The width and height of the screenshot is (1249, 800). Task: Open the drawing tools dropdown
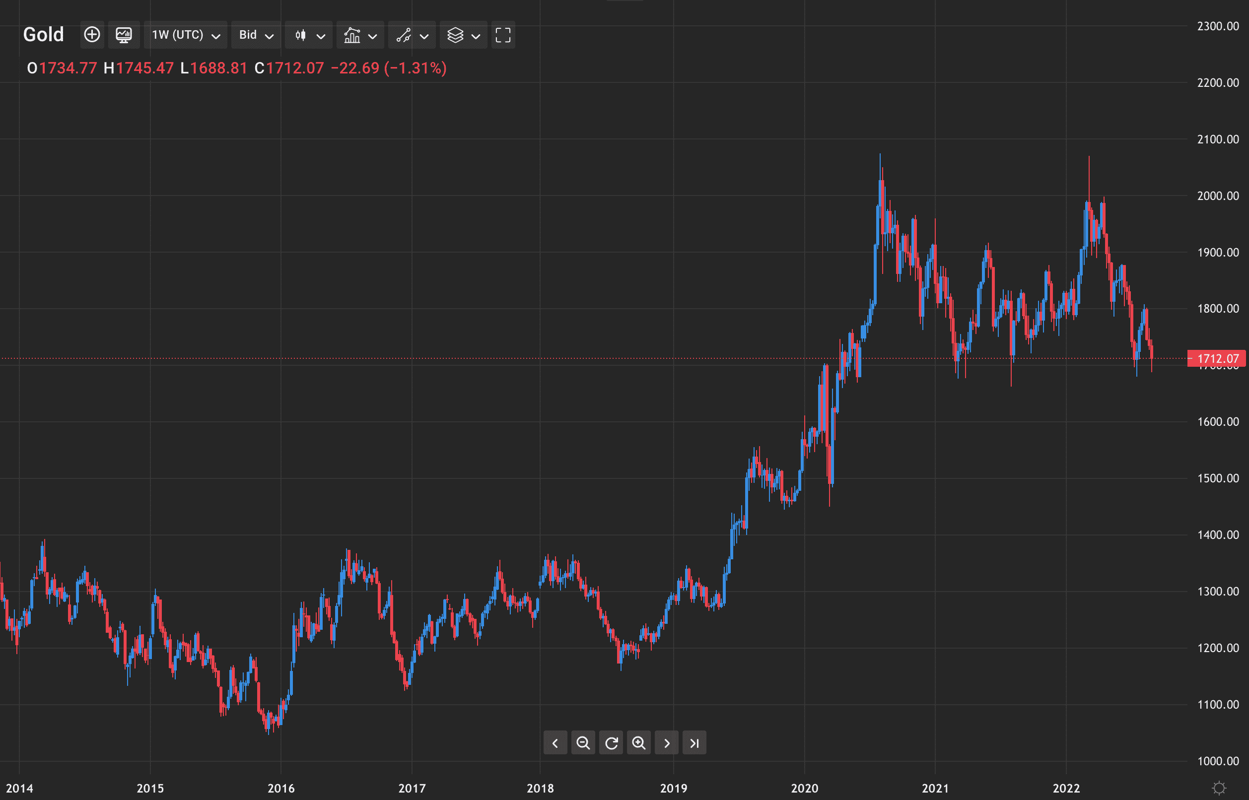412,35
